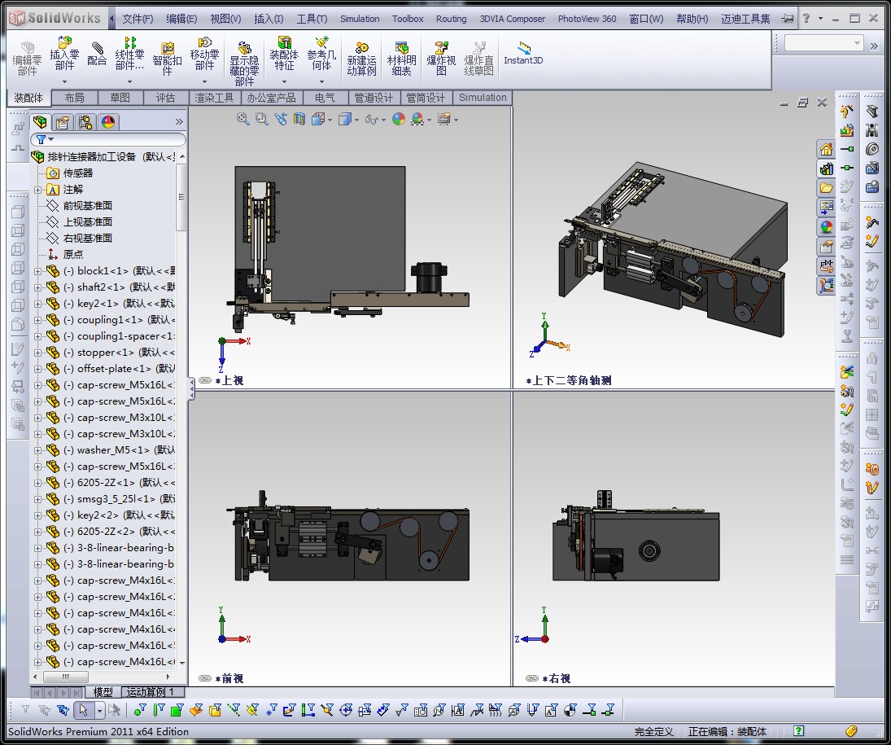Click the 配合 (Mate) paperclip tool

tap(97, 54)
